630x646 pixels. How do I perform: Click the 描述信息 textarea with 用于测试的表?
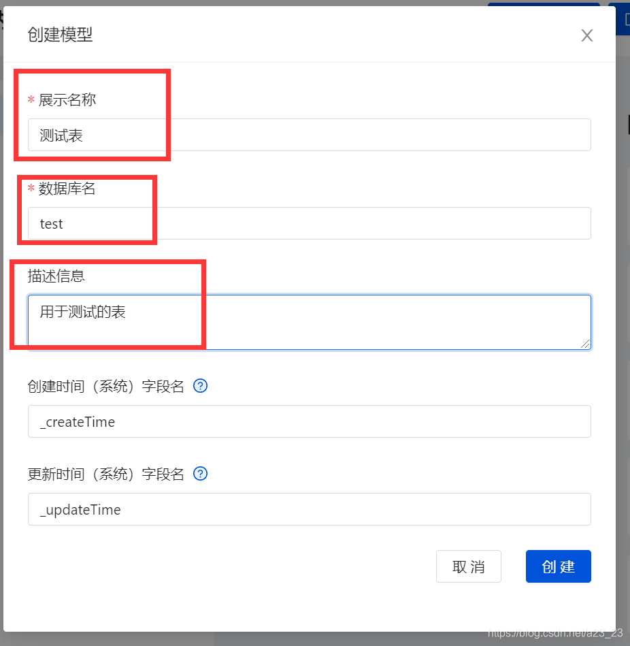310,321
